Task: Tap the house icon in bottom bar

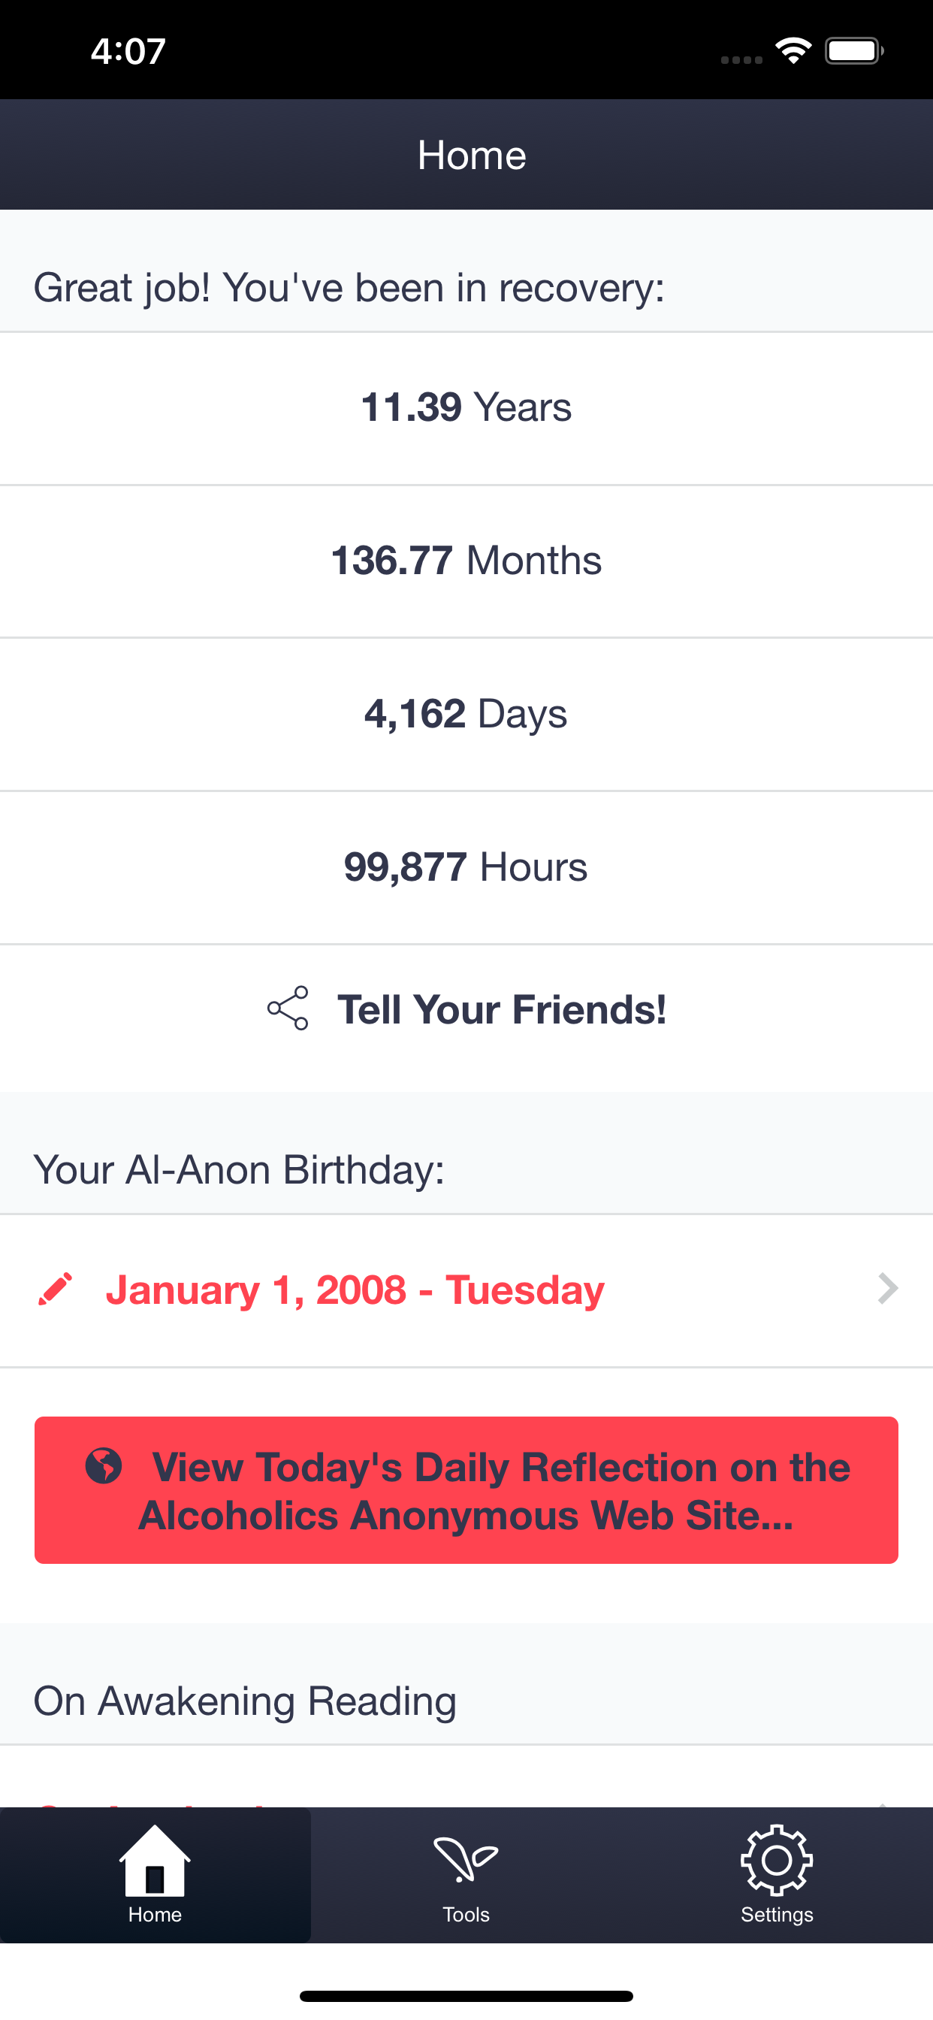Action: coord(155,1860)
